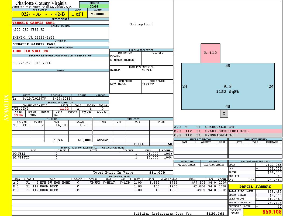Click the red year built value 1984
Viewport: 283px width, 216px height.
click(x=19, y=115)
